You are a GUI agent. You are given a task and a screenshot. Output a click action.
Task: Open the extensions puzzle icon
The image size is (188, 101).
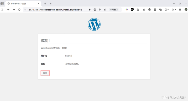tap(138, 10)
